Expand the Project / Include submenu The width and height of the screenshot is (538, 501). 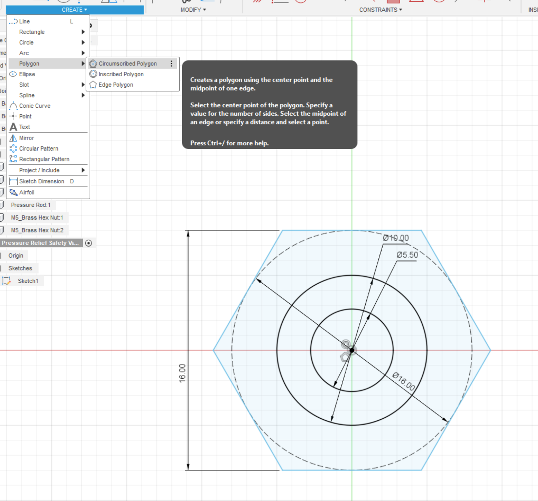tap(39, 170)
